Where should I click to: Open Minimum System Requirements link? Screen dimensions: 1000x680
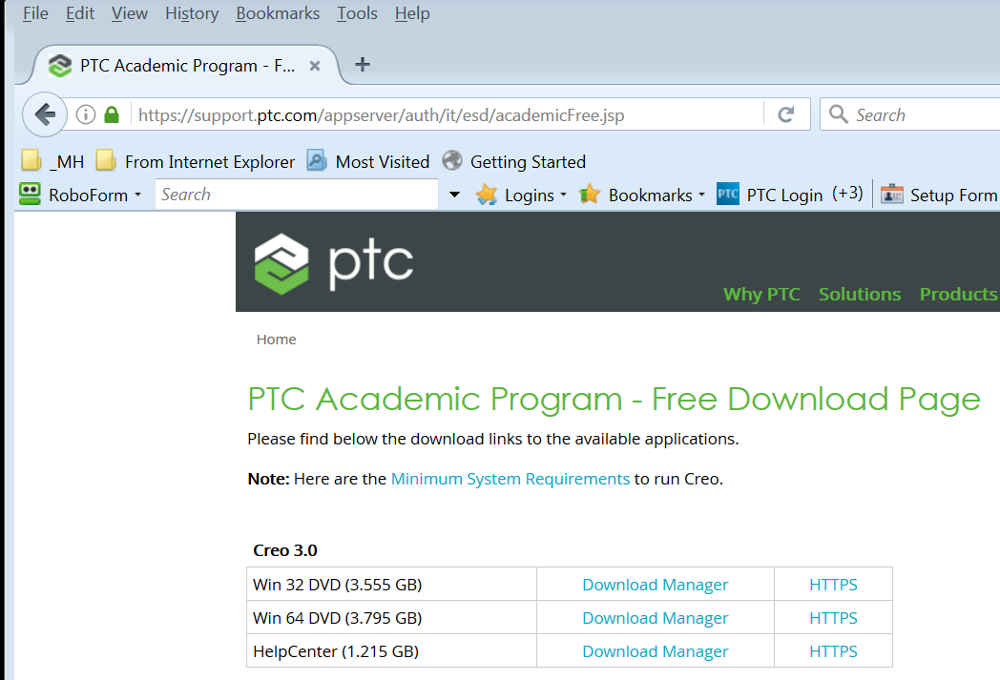coord(510,479)
